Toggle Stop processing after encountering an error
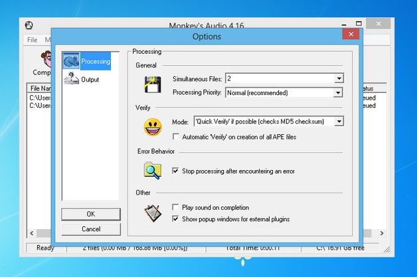Image resolution: width=417 pixels, height=277 pixels. point(175,171)
